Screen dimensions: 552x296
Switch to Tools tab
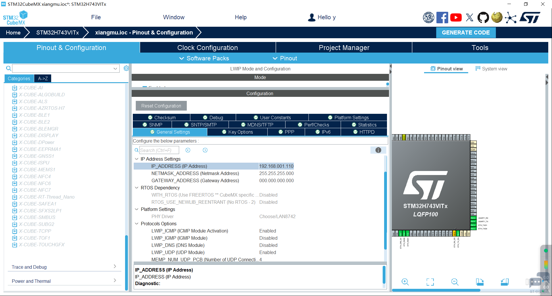click(x=480, y=48)
